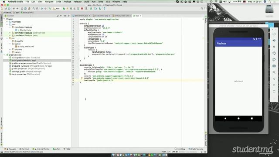Open the Android project view dropdown
The width and height of the screenshot is (279, 157).
pos(18,16)
